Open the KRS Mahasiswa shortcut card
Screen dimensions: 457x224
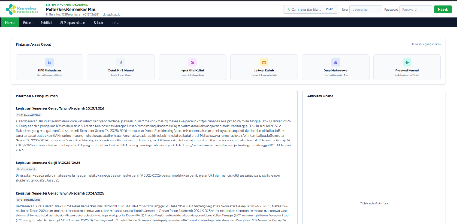point(49,67)
